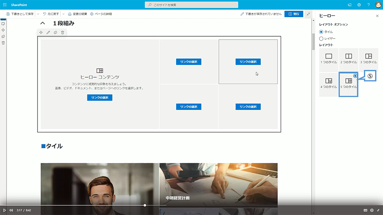Click the 3:17 / 8:42 time display
Image resolution: width=383 pixels, height=215 pixels.
pos(24,210)
